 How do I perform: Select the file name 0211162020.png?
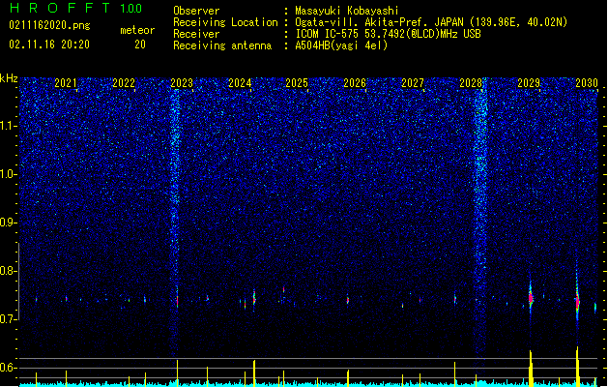point(49,25)
